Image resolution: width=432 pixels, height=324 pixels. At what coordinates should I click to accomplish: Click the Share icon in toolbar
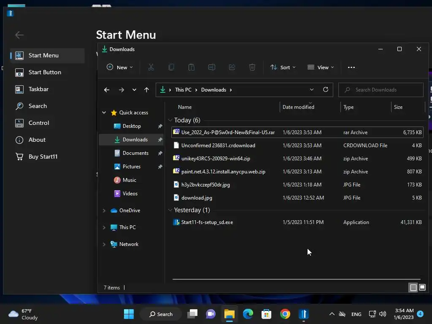tap(232, 67)
